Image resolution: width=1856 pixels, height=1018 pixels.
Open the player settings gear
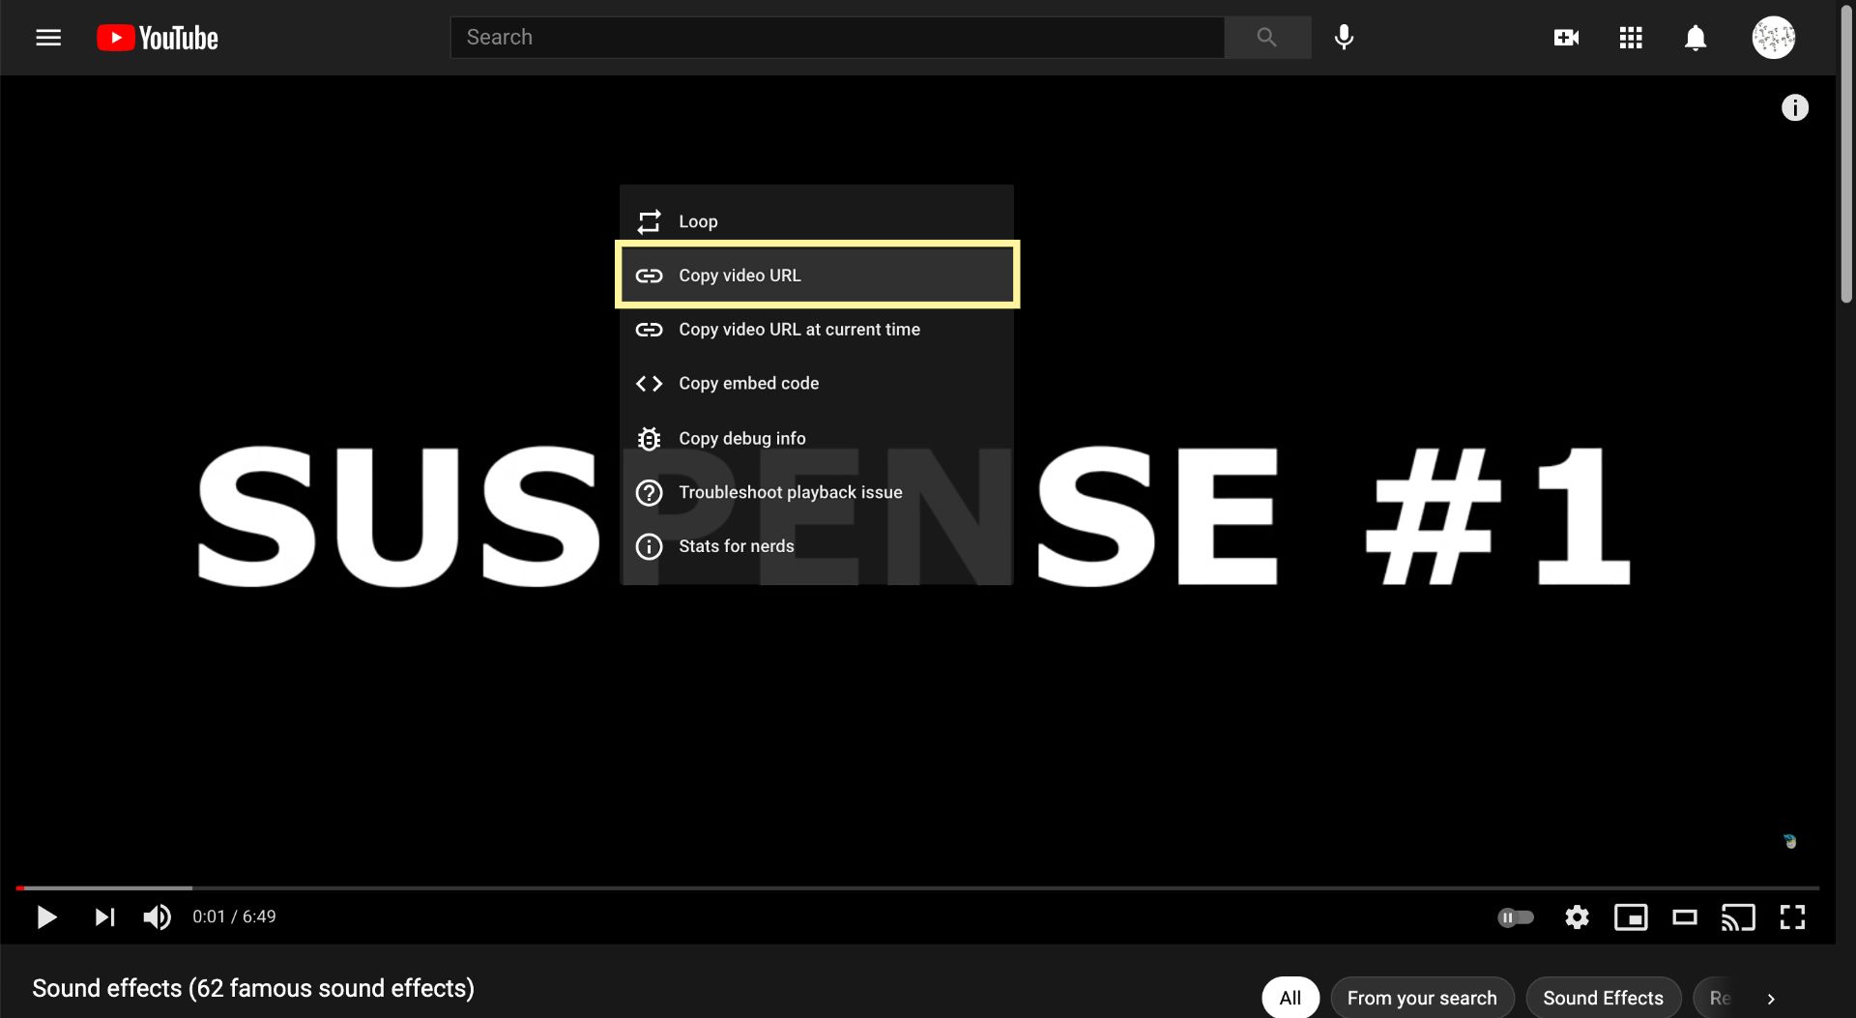coord(1577,916)
